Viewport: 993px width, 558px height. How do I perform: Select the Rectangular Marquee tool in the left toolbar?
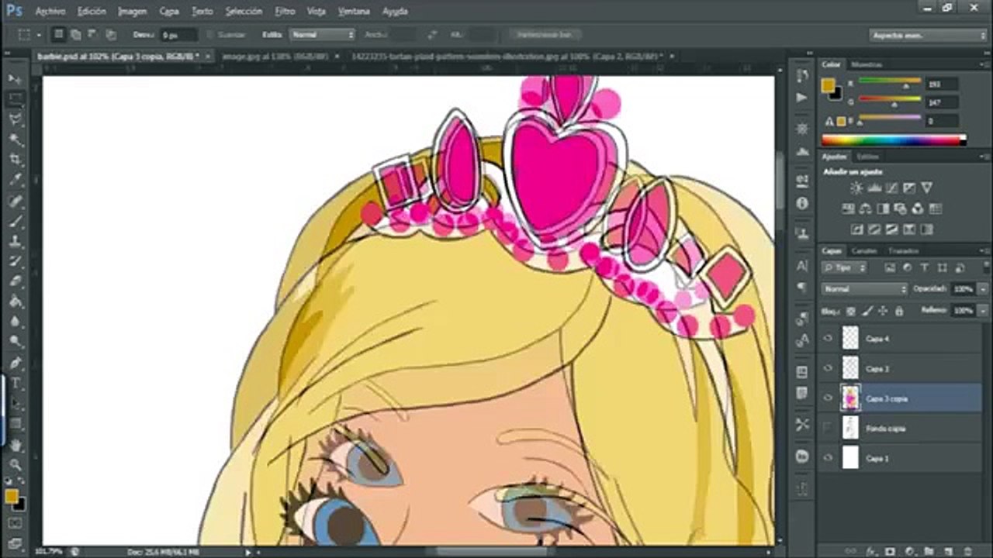[x=15, y=99]
